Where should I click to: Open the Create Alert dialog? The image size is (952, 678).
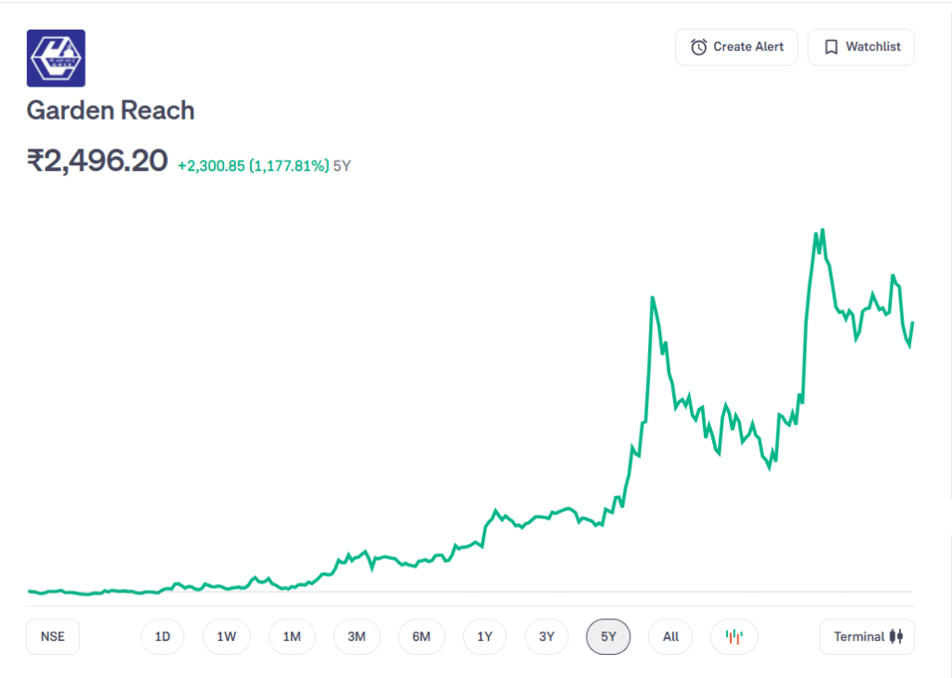tap(736, 46)
